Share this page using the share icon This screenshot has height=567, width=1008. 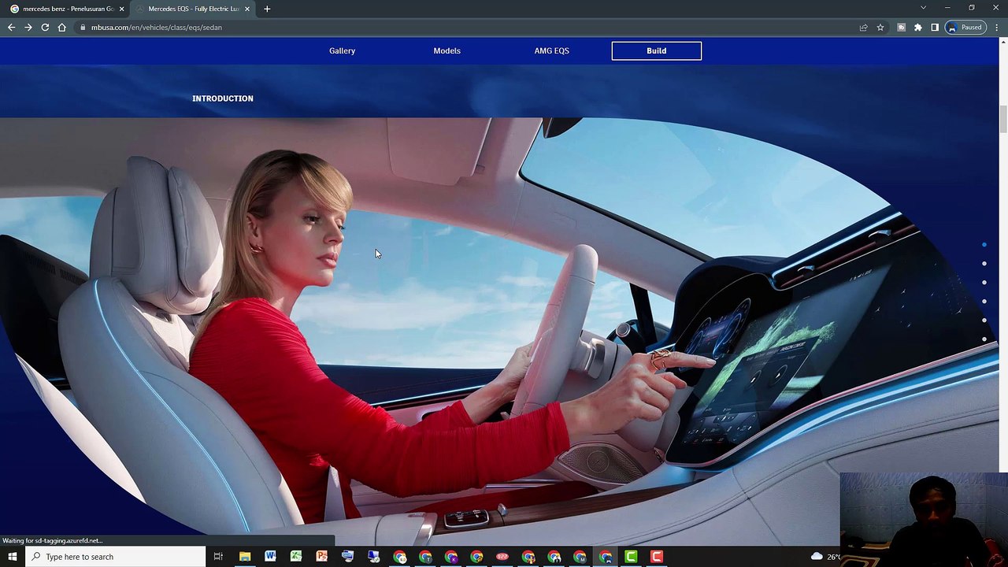point(863,28)
